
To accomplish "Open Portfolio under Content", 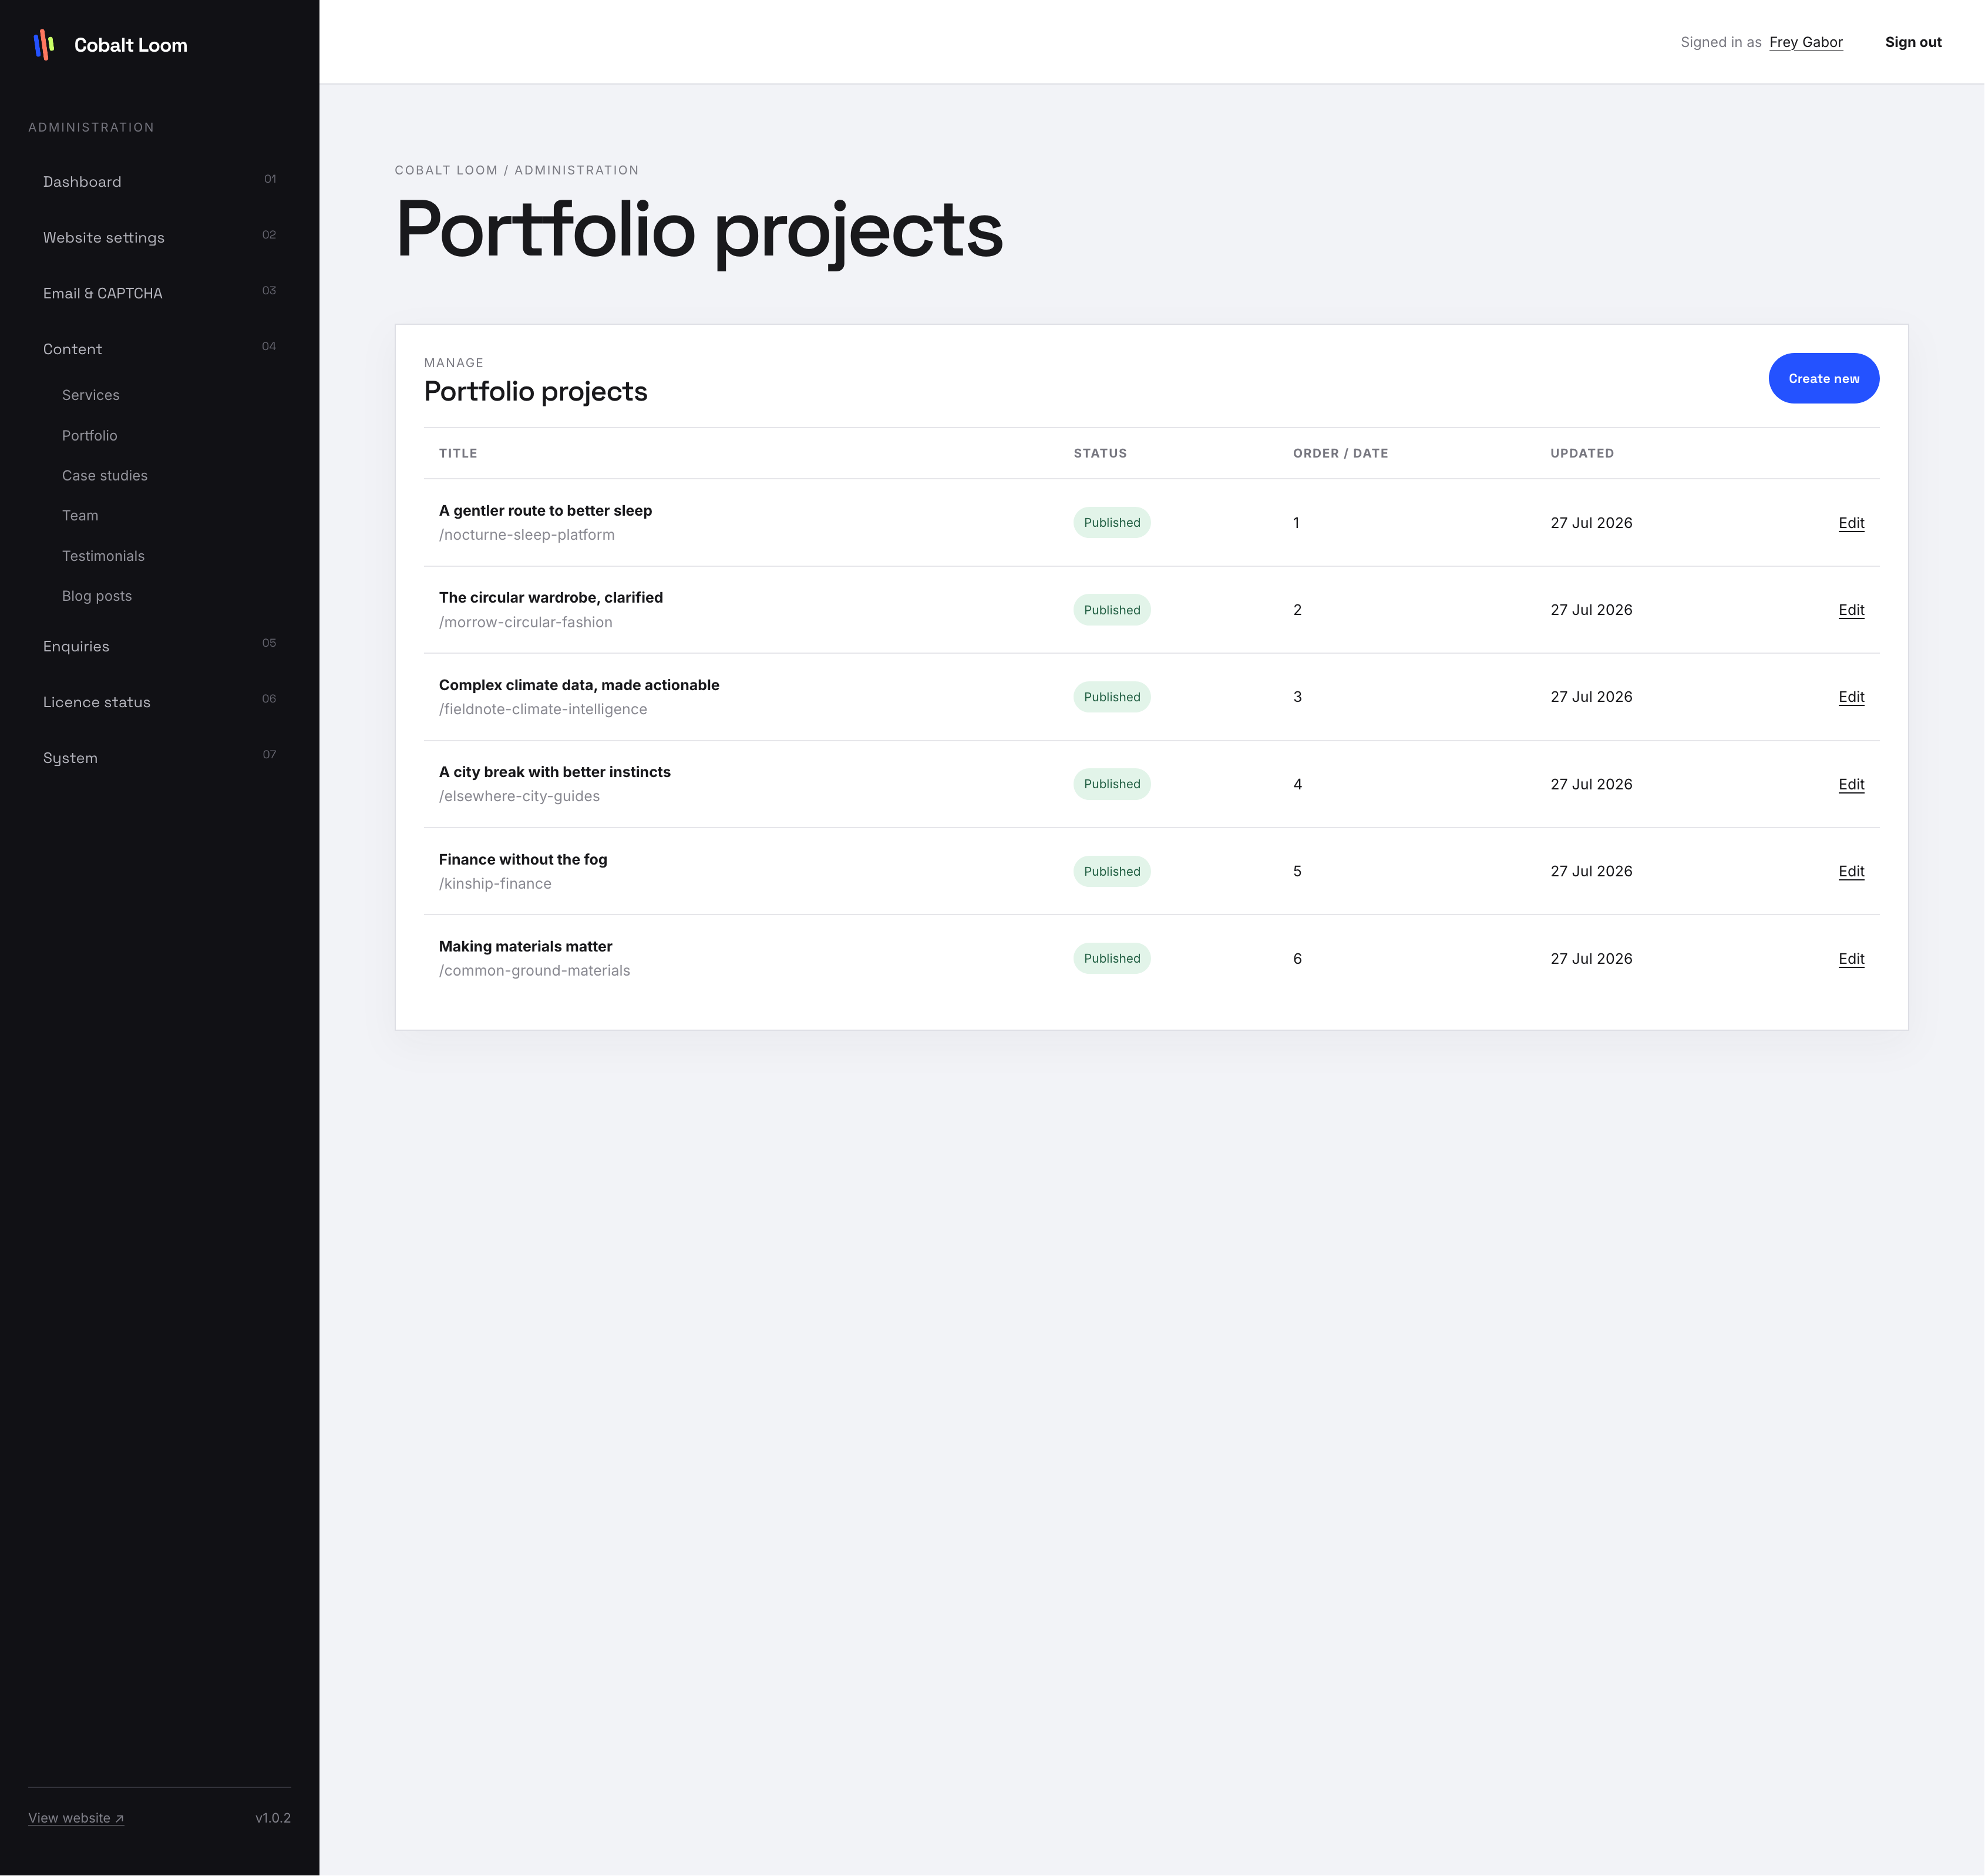I will pyautogui.click(x=90, y=436).
